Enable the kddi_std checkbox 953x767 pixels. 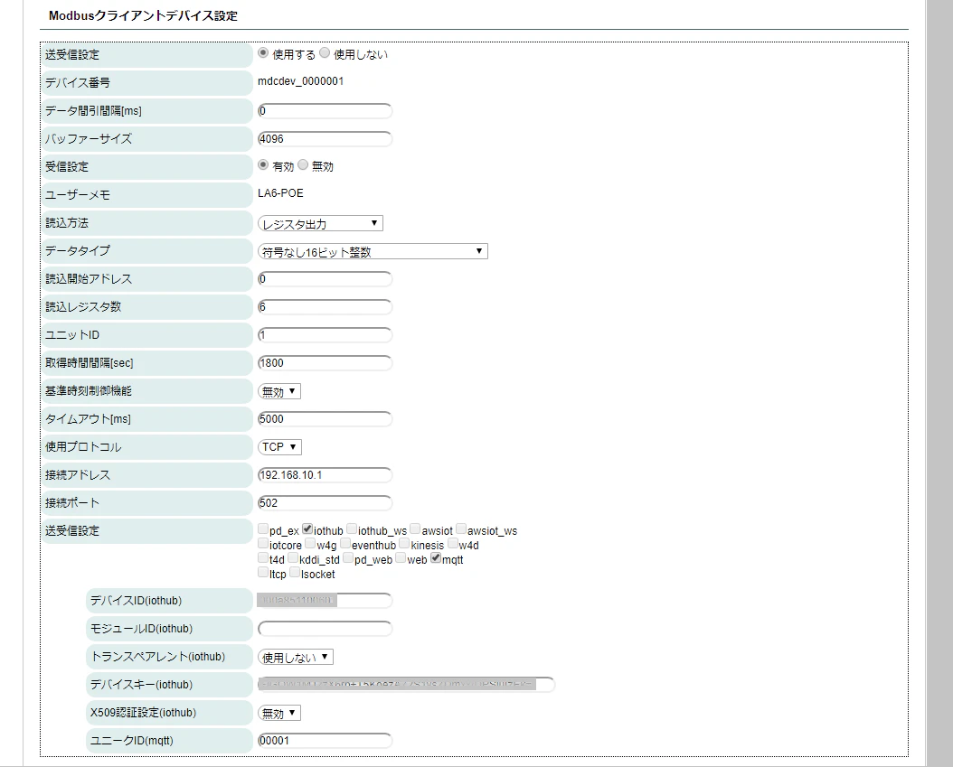[x=293, y=558]
